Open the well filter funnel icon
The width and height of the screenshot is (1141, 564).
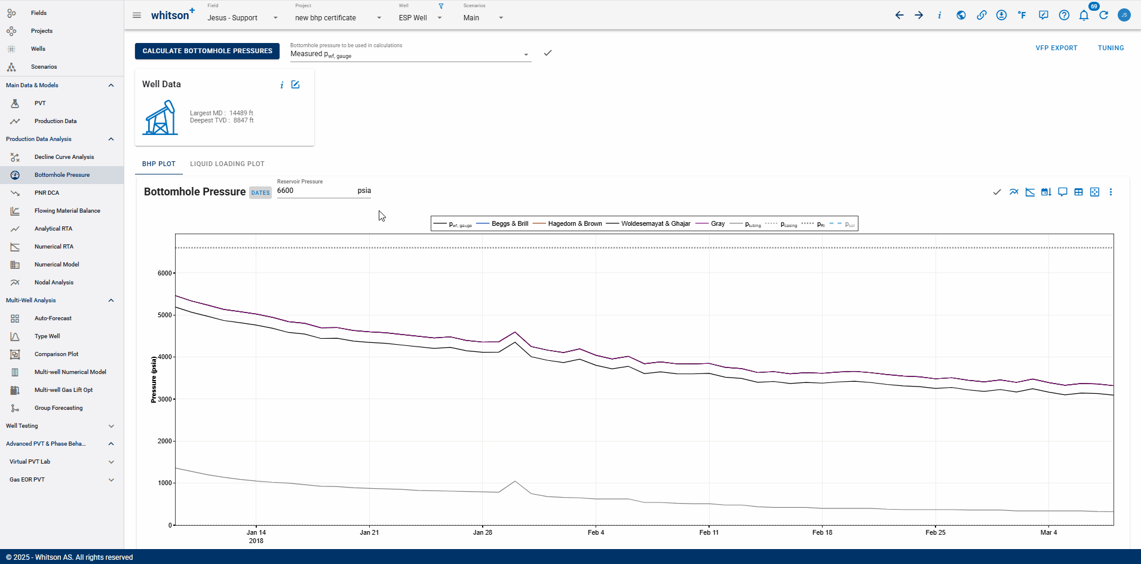pyautogui.click(x=441, y=7)
